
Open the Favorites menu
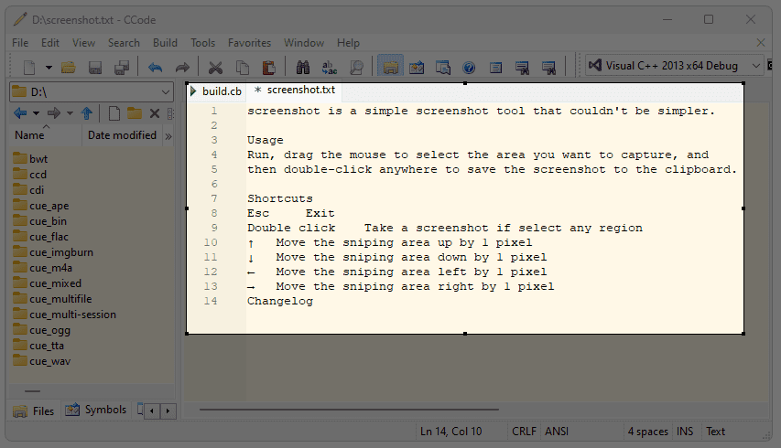(x=250, y=43)
